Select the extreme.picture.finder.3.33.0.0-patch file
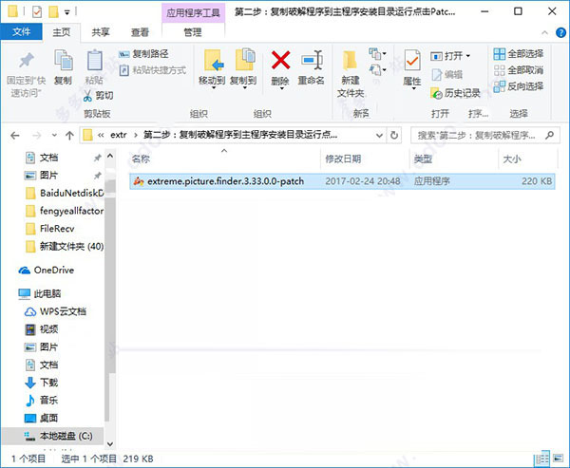Screen dimensions: 570x468 [342, 181]
